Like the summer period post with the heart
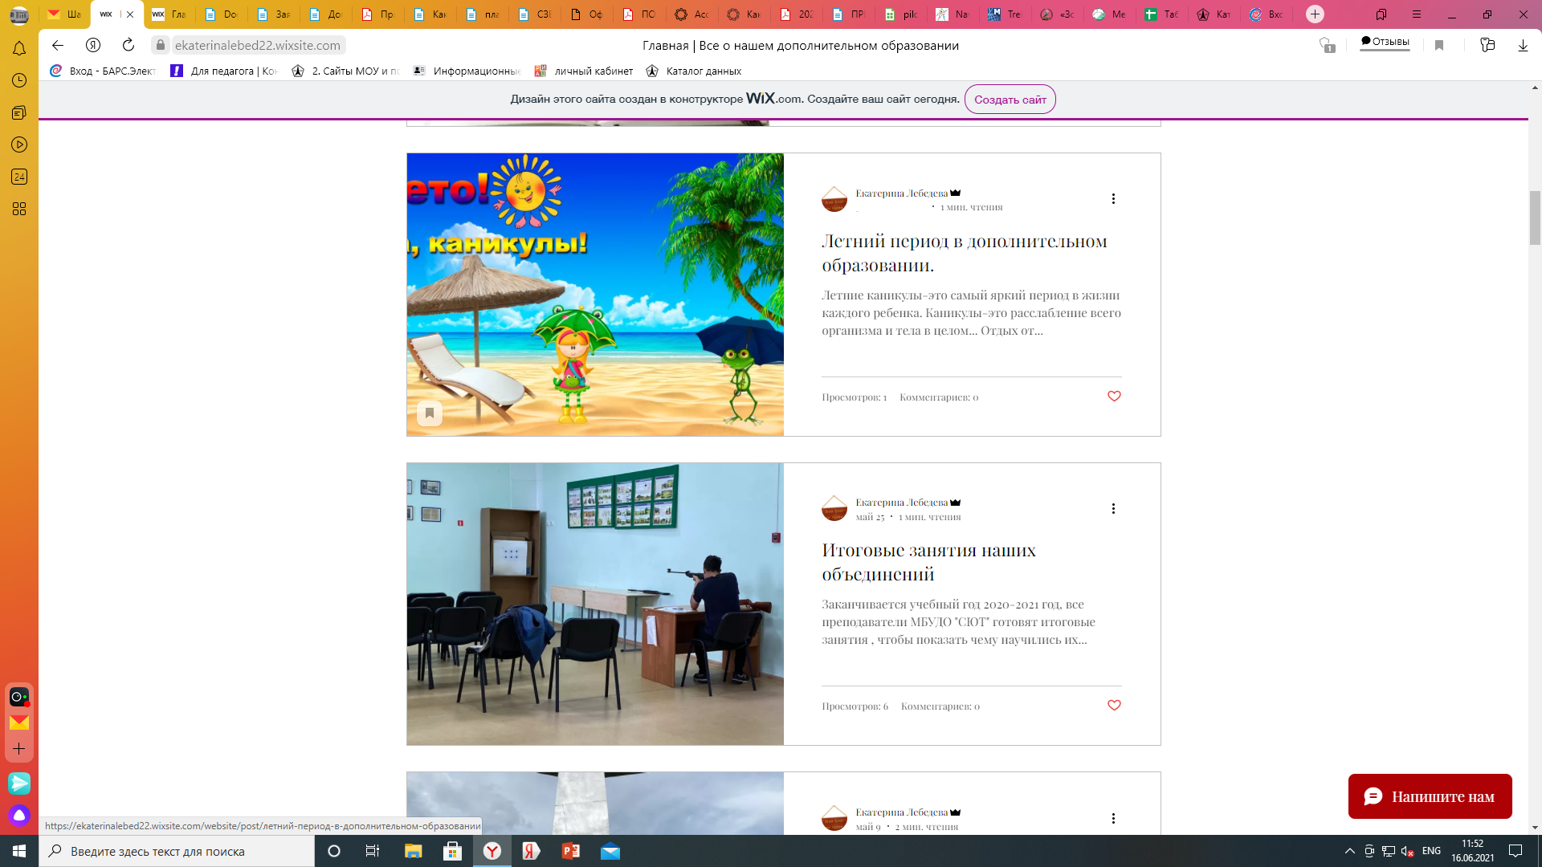This screenshot has width=1542, height=867. [1114, 396]
